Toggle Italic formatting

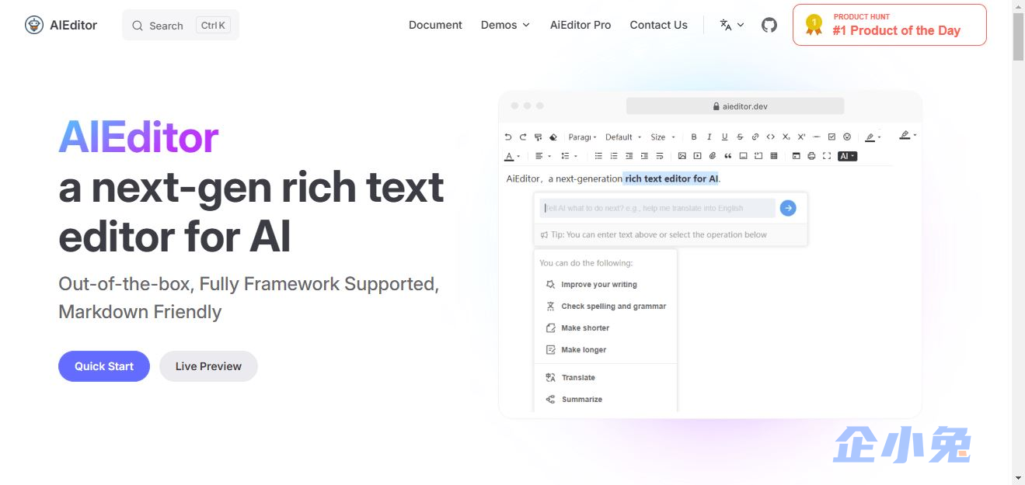click(709, 137)
